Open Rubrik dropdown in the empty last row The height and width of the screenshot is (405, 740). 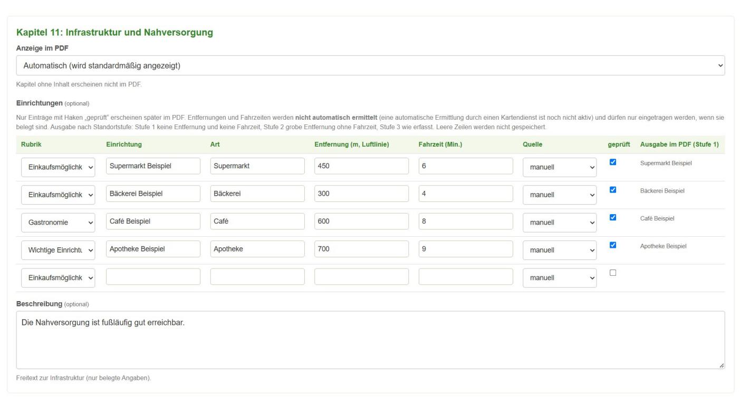pyautogui.click(x=58, y=278)
